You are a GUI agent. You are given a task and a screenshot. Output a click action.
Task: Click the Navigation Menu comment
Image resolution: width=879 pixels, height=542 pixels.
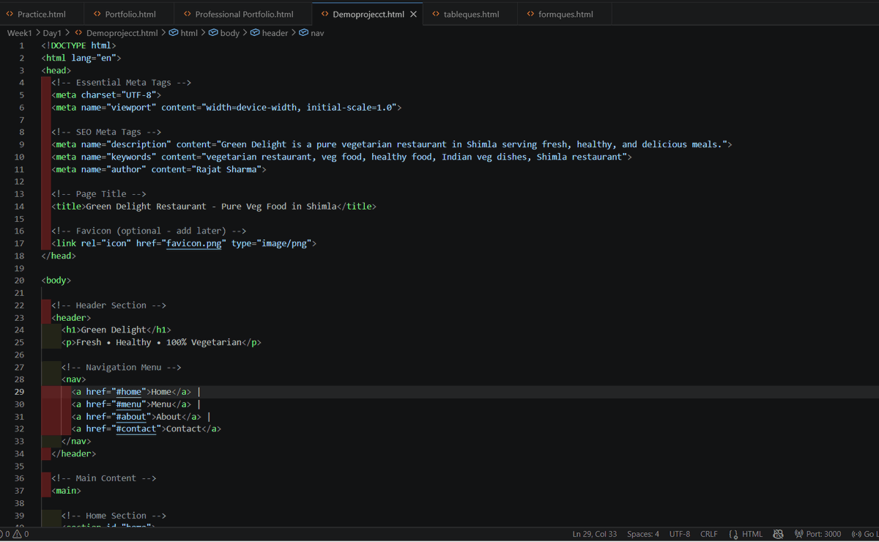coord(121,367)
